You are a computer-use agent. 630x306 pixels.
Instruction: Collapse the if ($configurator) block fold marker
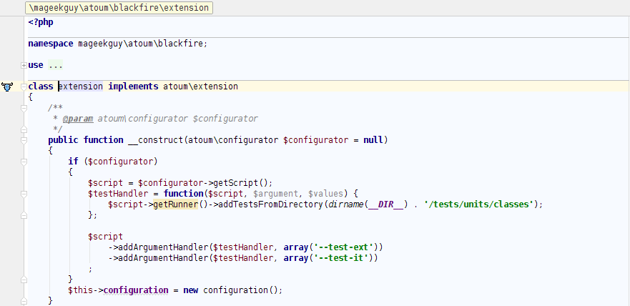pos(24,162)
